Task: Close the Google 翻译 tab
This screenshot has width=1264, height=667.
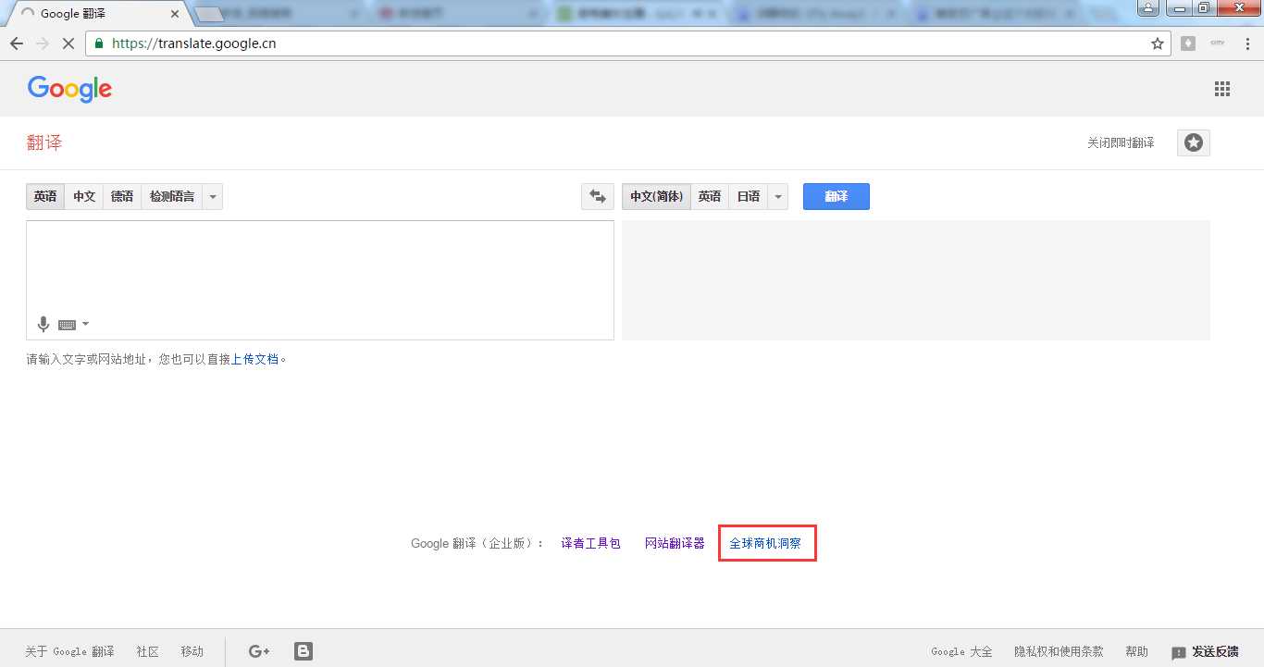Action: tap(174, 14)
